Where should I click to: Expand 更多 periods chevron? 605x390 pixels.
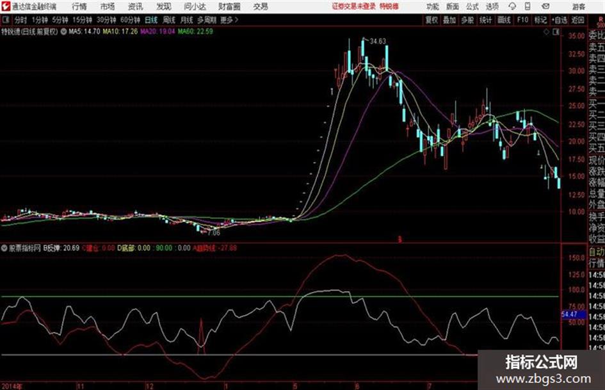(229, 20)
